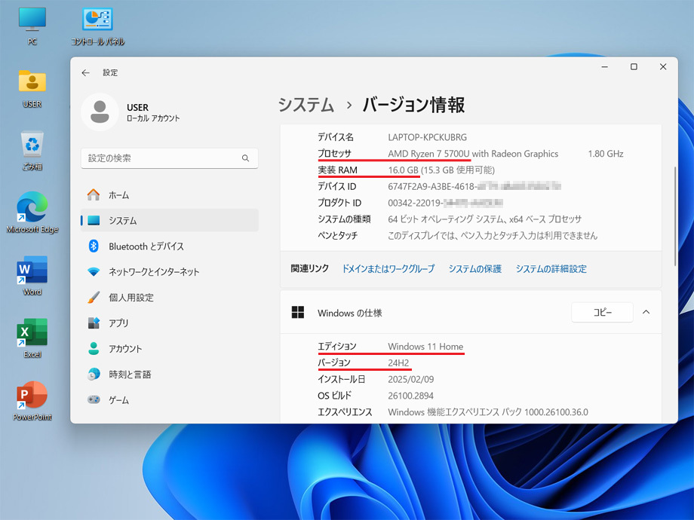The image size is (694, 520).
Task: Click the 関連リンク label
Action: coord(310,268)
